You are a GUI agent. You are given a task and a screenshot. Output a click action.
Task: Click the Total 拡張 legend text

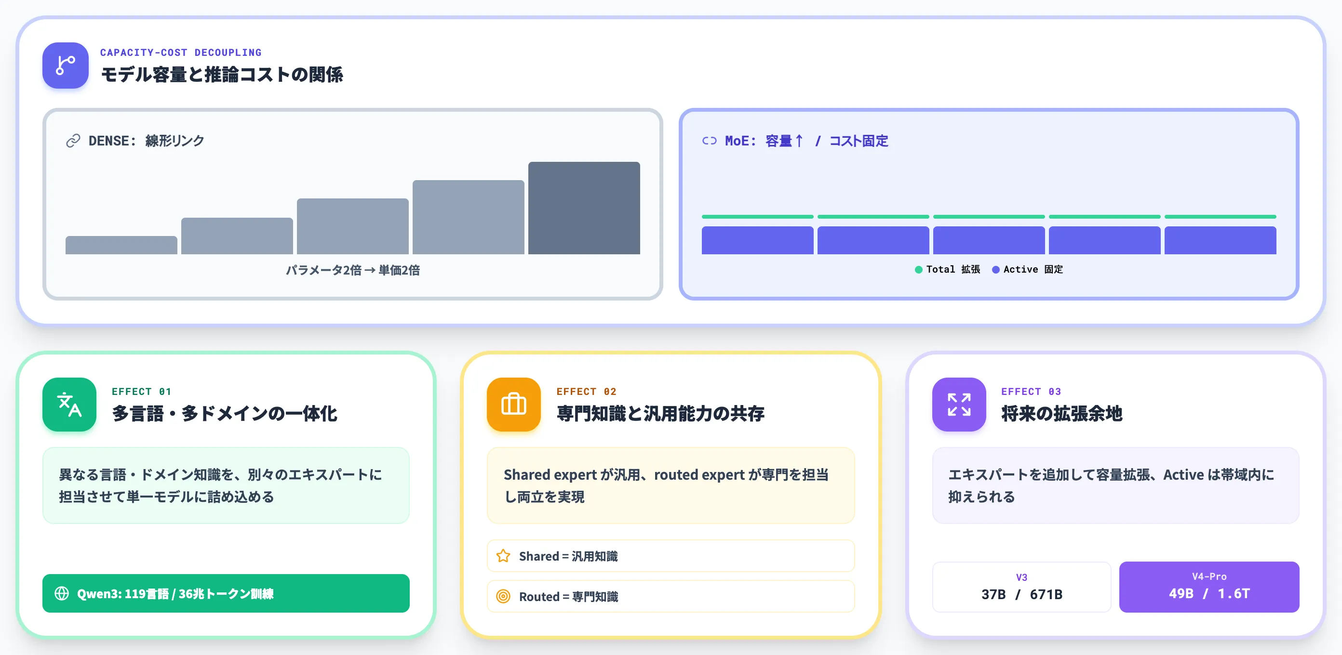953,270
